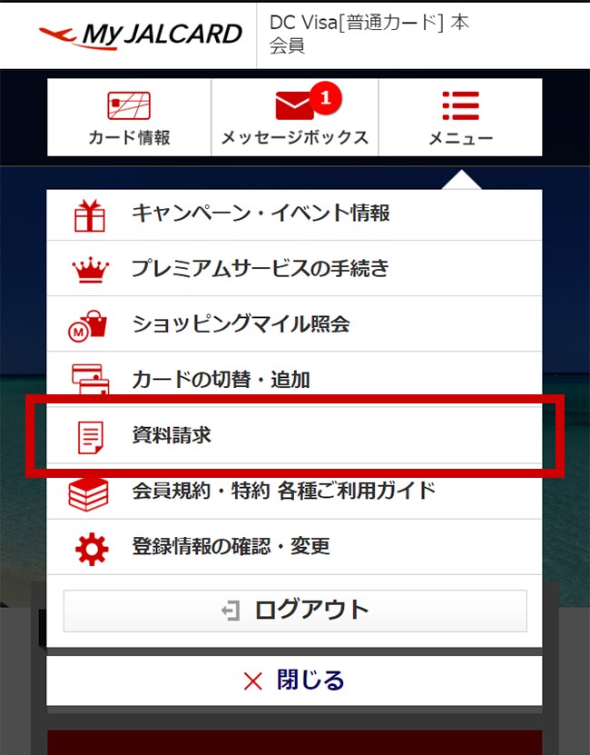
Task: Click the unread message badge
Action: pos(326,98)
